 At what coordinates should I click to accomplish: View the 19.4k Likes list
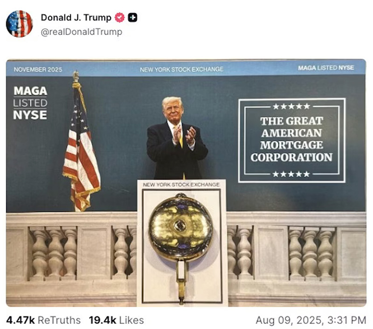(116, 320)
